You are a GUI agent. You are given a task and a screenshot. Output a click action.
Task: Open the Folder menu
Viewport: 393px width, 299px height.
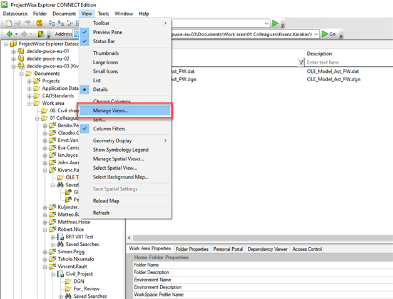[x=40, y=14]
